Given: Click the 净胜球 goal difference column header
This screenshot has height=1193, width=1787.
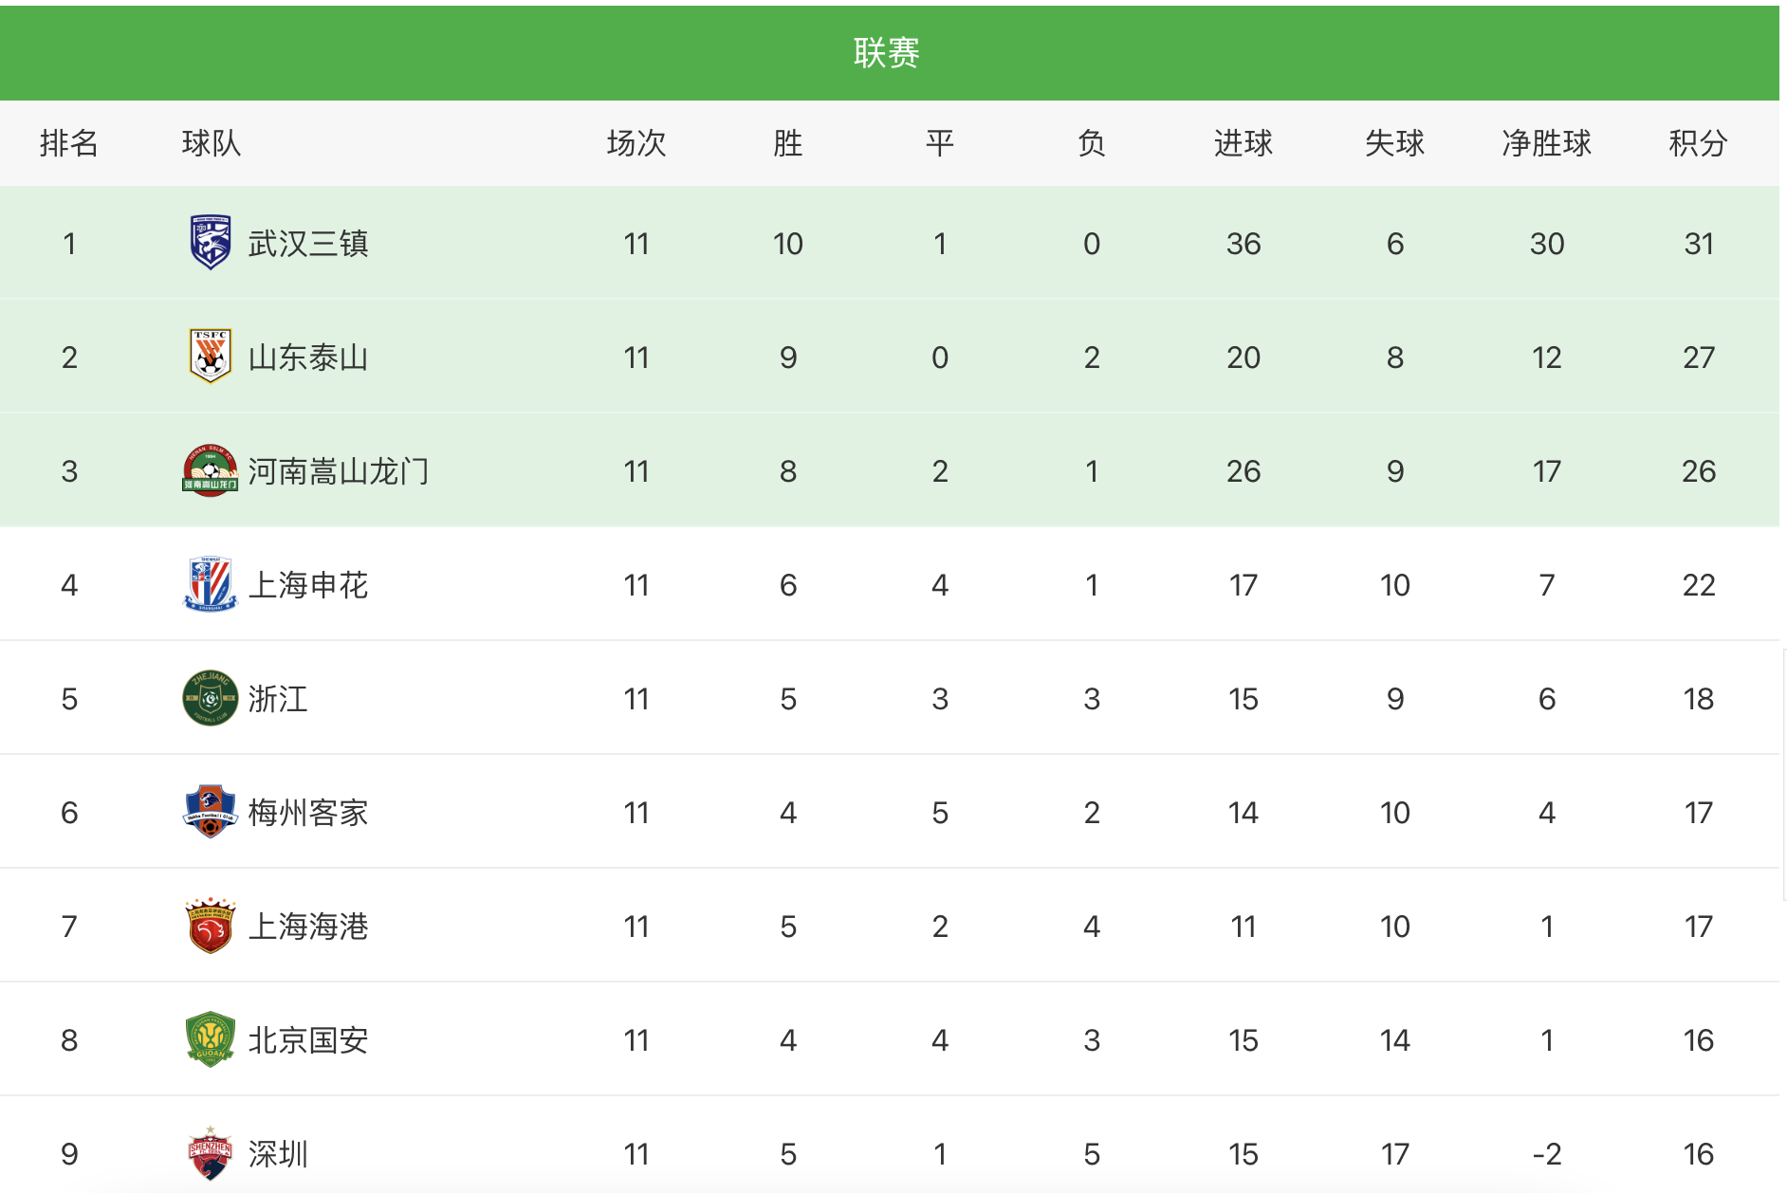Looking at the screenshot, I should click(1546, 143).
